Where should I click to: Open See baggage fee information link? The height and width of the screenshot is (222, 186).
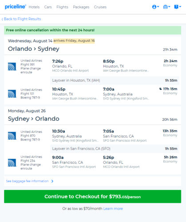27,181
